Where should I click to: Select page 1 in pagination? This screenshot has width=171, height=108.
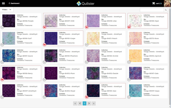pyautogui.click(x=85, y=103)
